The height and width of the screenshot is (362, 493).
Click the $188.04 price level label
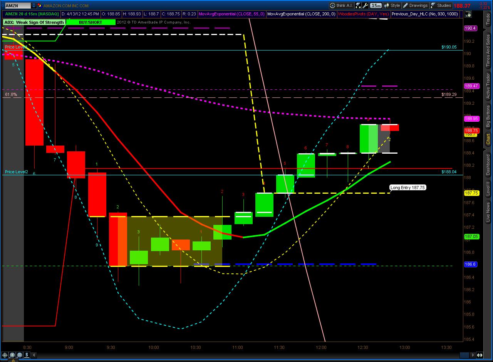coord(449,172)
